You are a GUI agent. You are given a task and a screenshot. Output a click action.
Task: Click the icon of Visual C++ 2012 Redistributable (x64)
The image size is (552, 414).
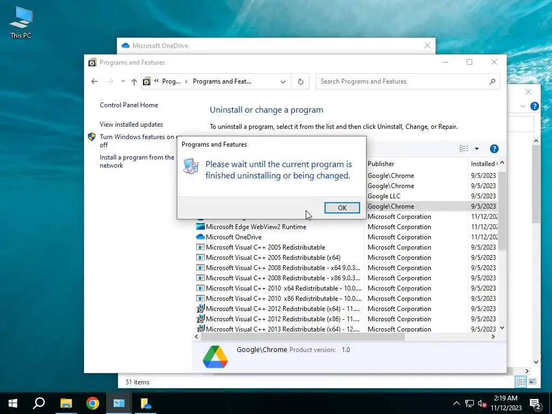click(x=201, y=308)
